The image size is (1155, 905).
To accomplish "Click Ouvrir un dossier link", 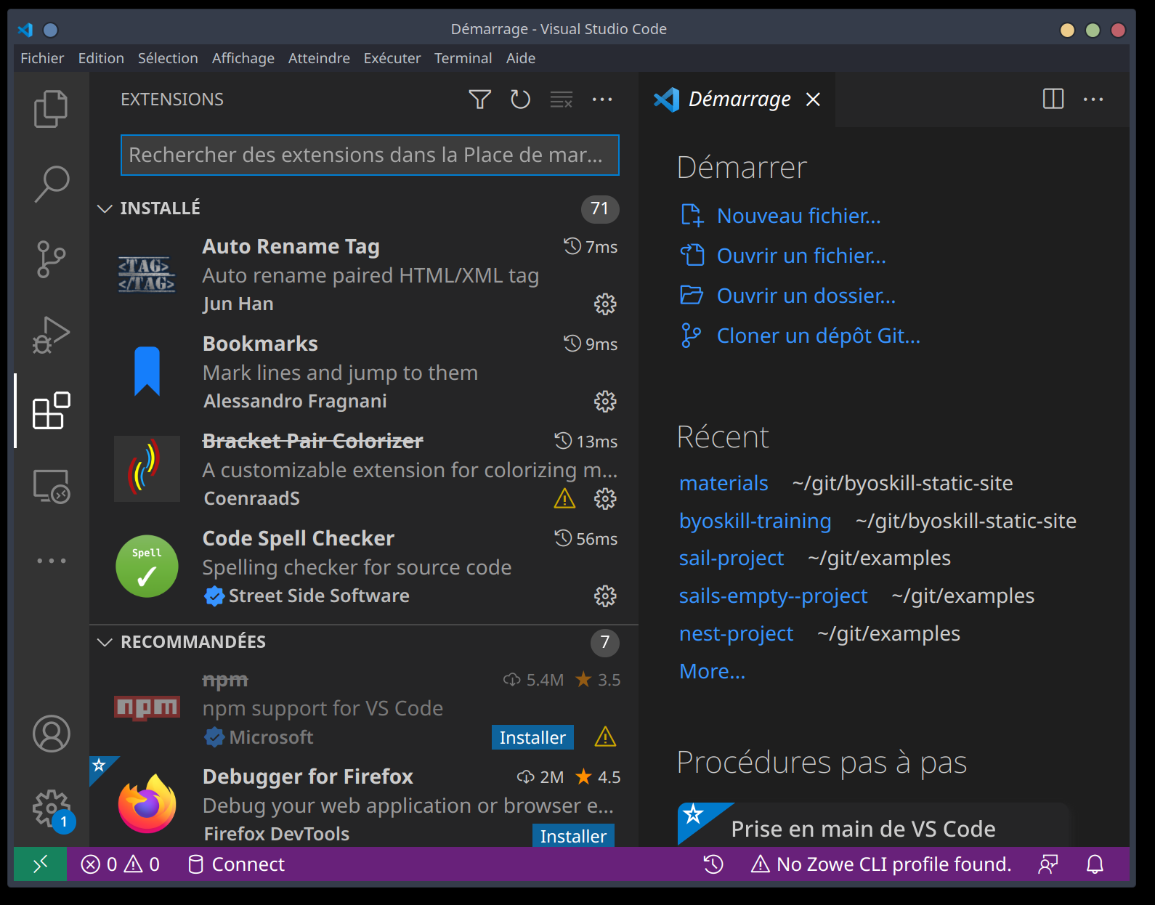I will [x=806, y=296].
